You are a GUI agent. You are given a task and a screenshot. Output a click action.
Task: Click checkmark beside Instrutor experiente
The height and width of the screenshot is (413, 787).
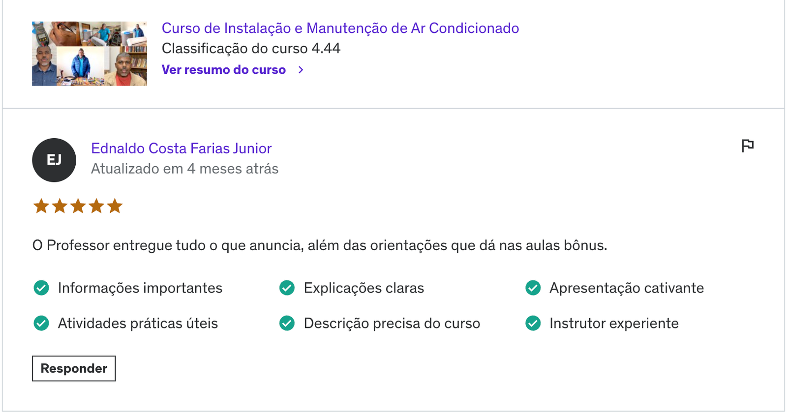click(x=533, y=323)
